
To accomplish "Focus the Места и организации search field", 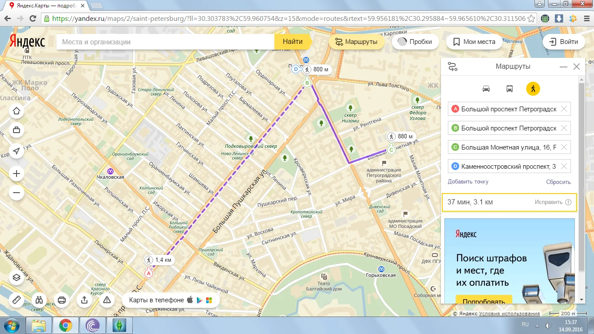I will (x=165, y=42).
